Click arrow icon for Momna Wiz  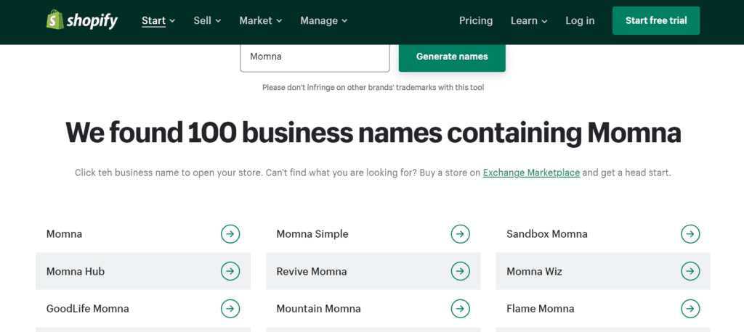click(690, 271)
